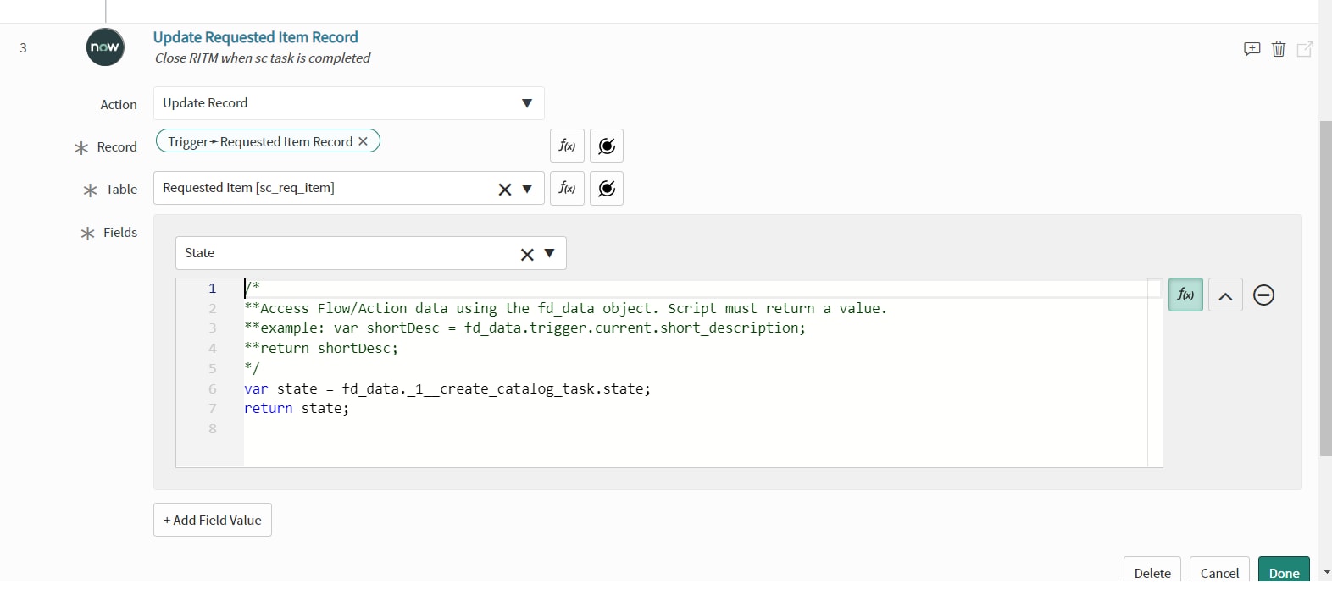Click the script fx button beside Record
The height and width of the screenshot is (595, 1332).
tap(567, 146)
